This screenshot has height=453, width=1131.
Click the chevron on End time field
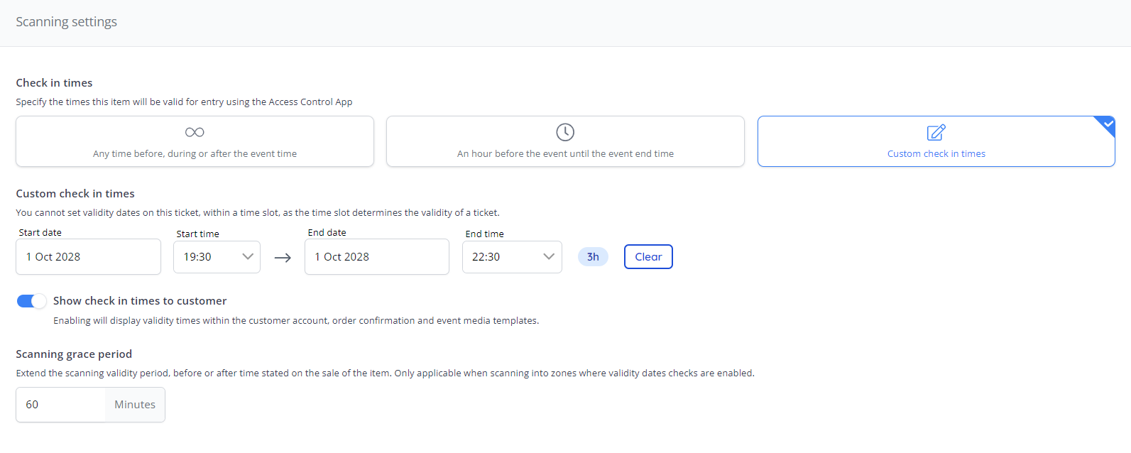[x=549, y=257]
